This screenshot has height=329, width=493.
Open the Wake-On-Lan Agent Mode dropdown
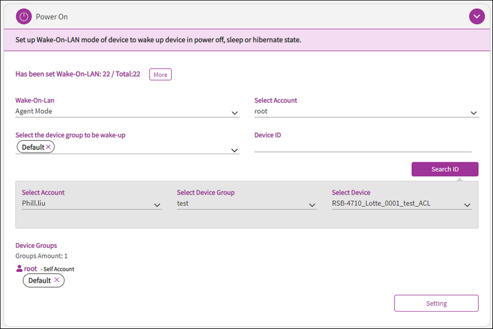tap(234, 113)
